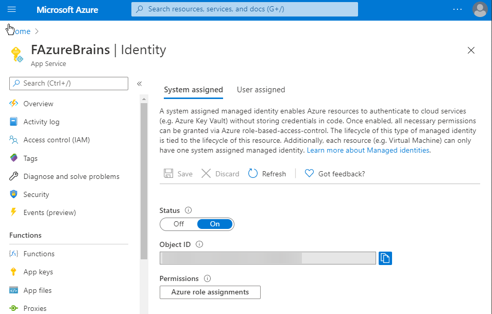Click the Functions fx icon
This screenshot has height=314, width=492.
click(13, 253)
